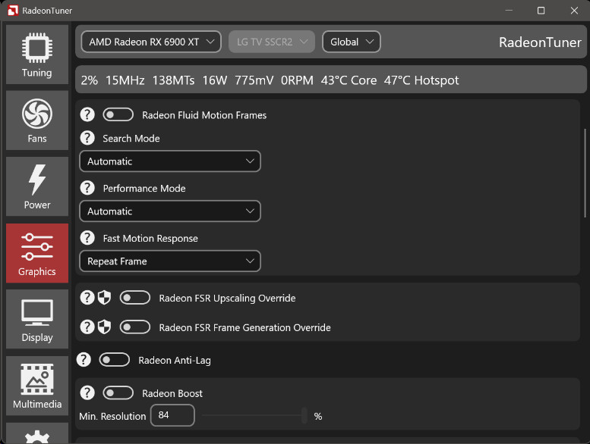
Task: Click shield icon beside FSR Upscaling Override
Action: [x=105, y=298]
